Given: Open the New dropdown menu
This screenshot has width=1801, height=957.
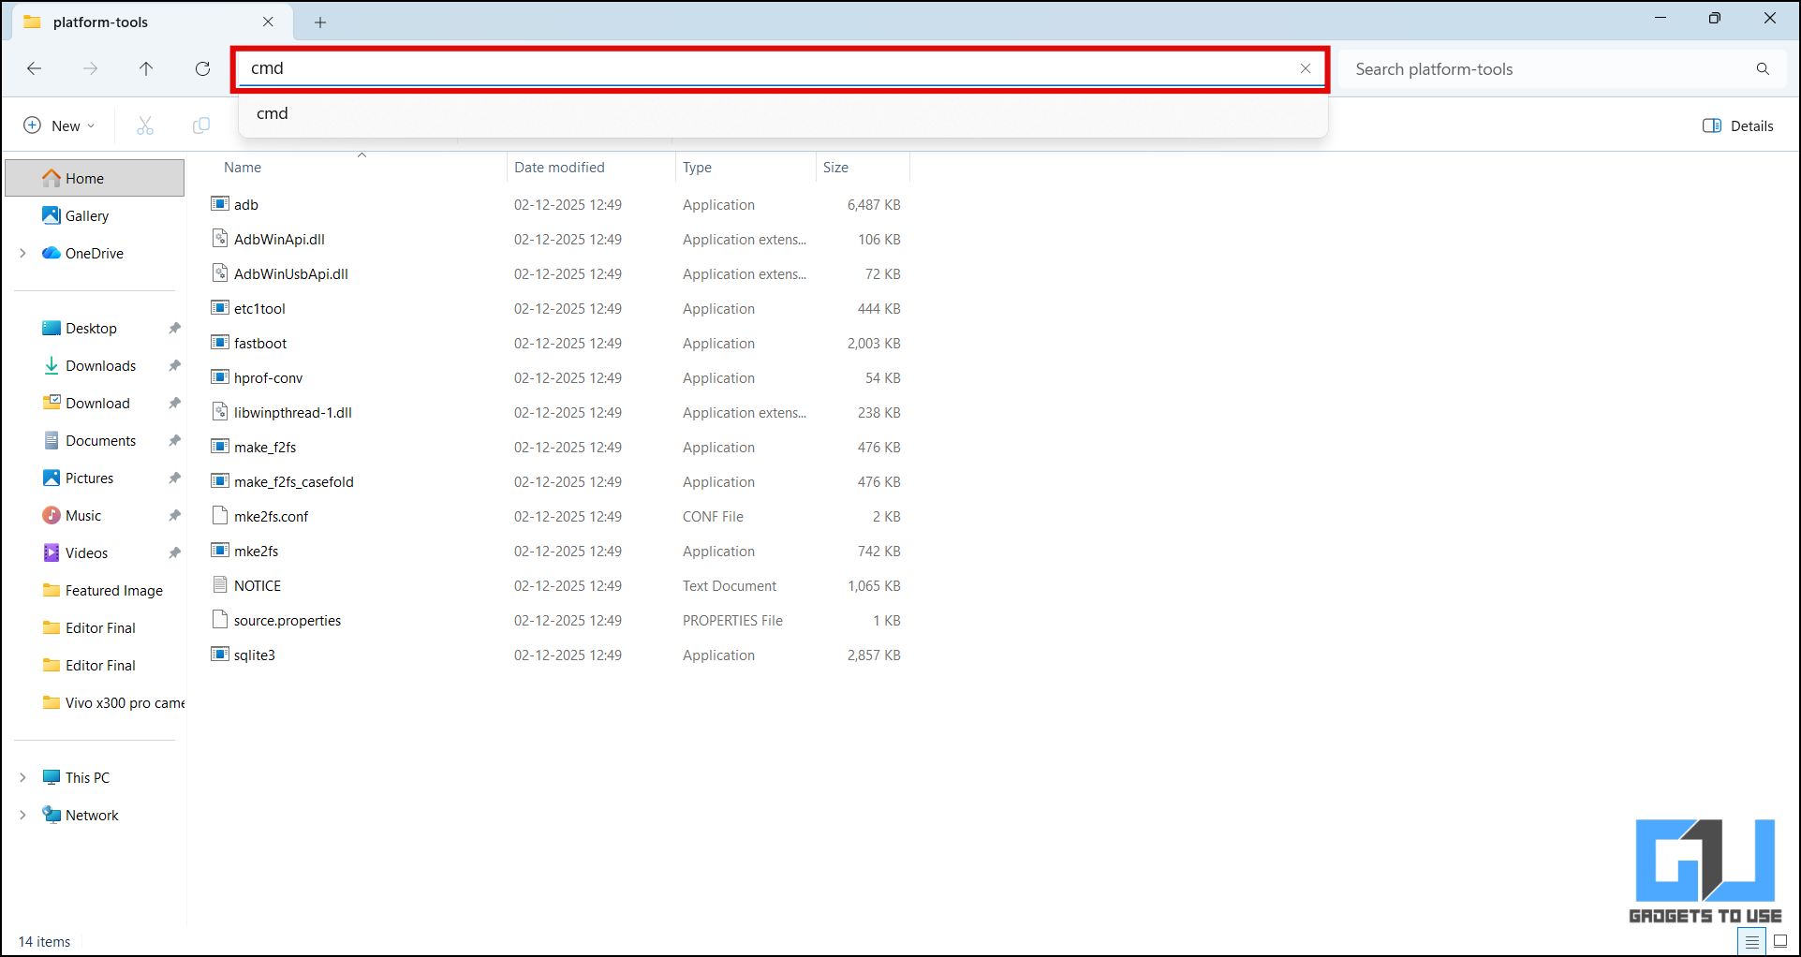Looking at the screenshot, I should pos(59,125).
